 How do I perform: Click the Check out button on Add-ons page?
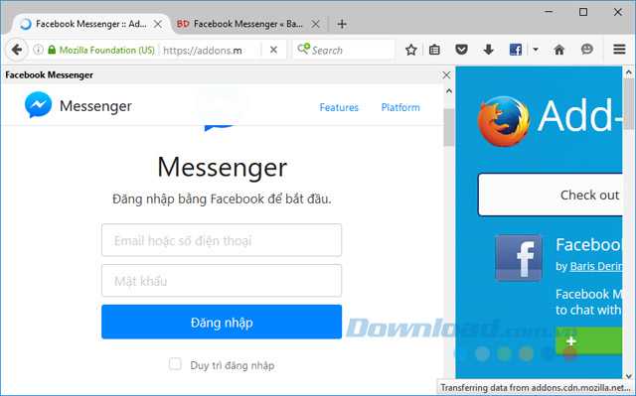tap(551, 195)
